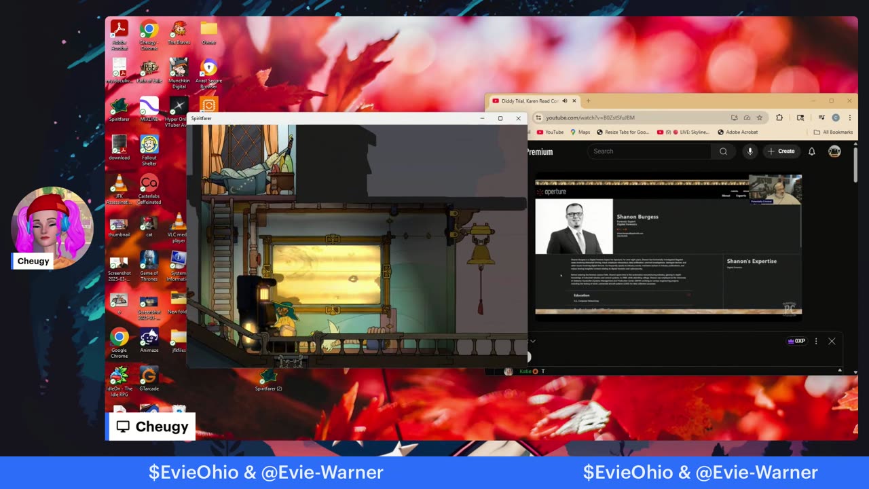The image size is (869, 489).
Task: Select the thumbnail image file on the desktop
Action: point(119,226)
